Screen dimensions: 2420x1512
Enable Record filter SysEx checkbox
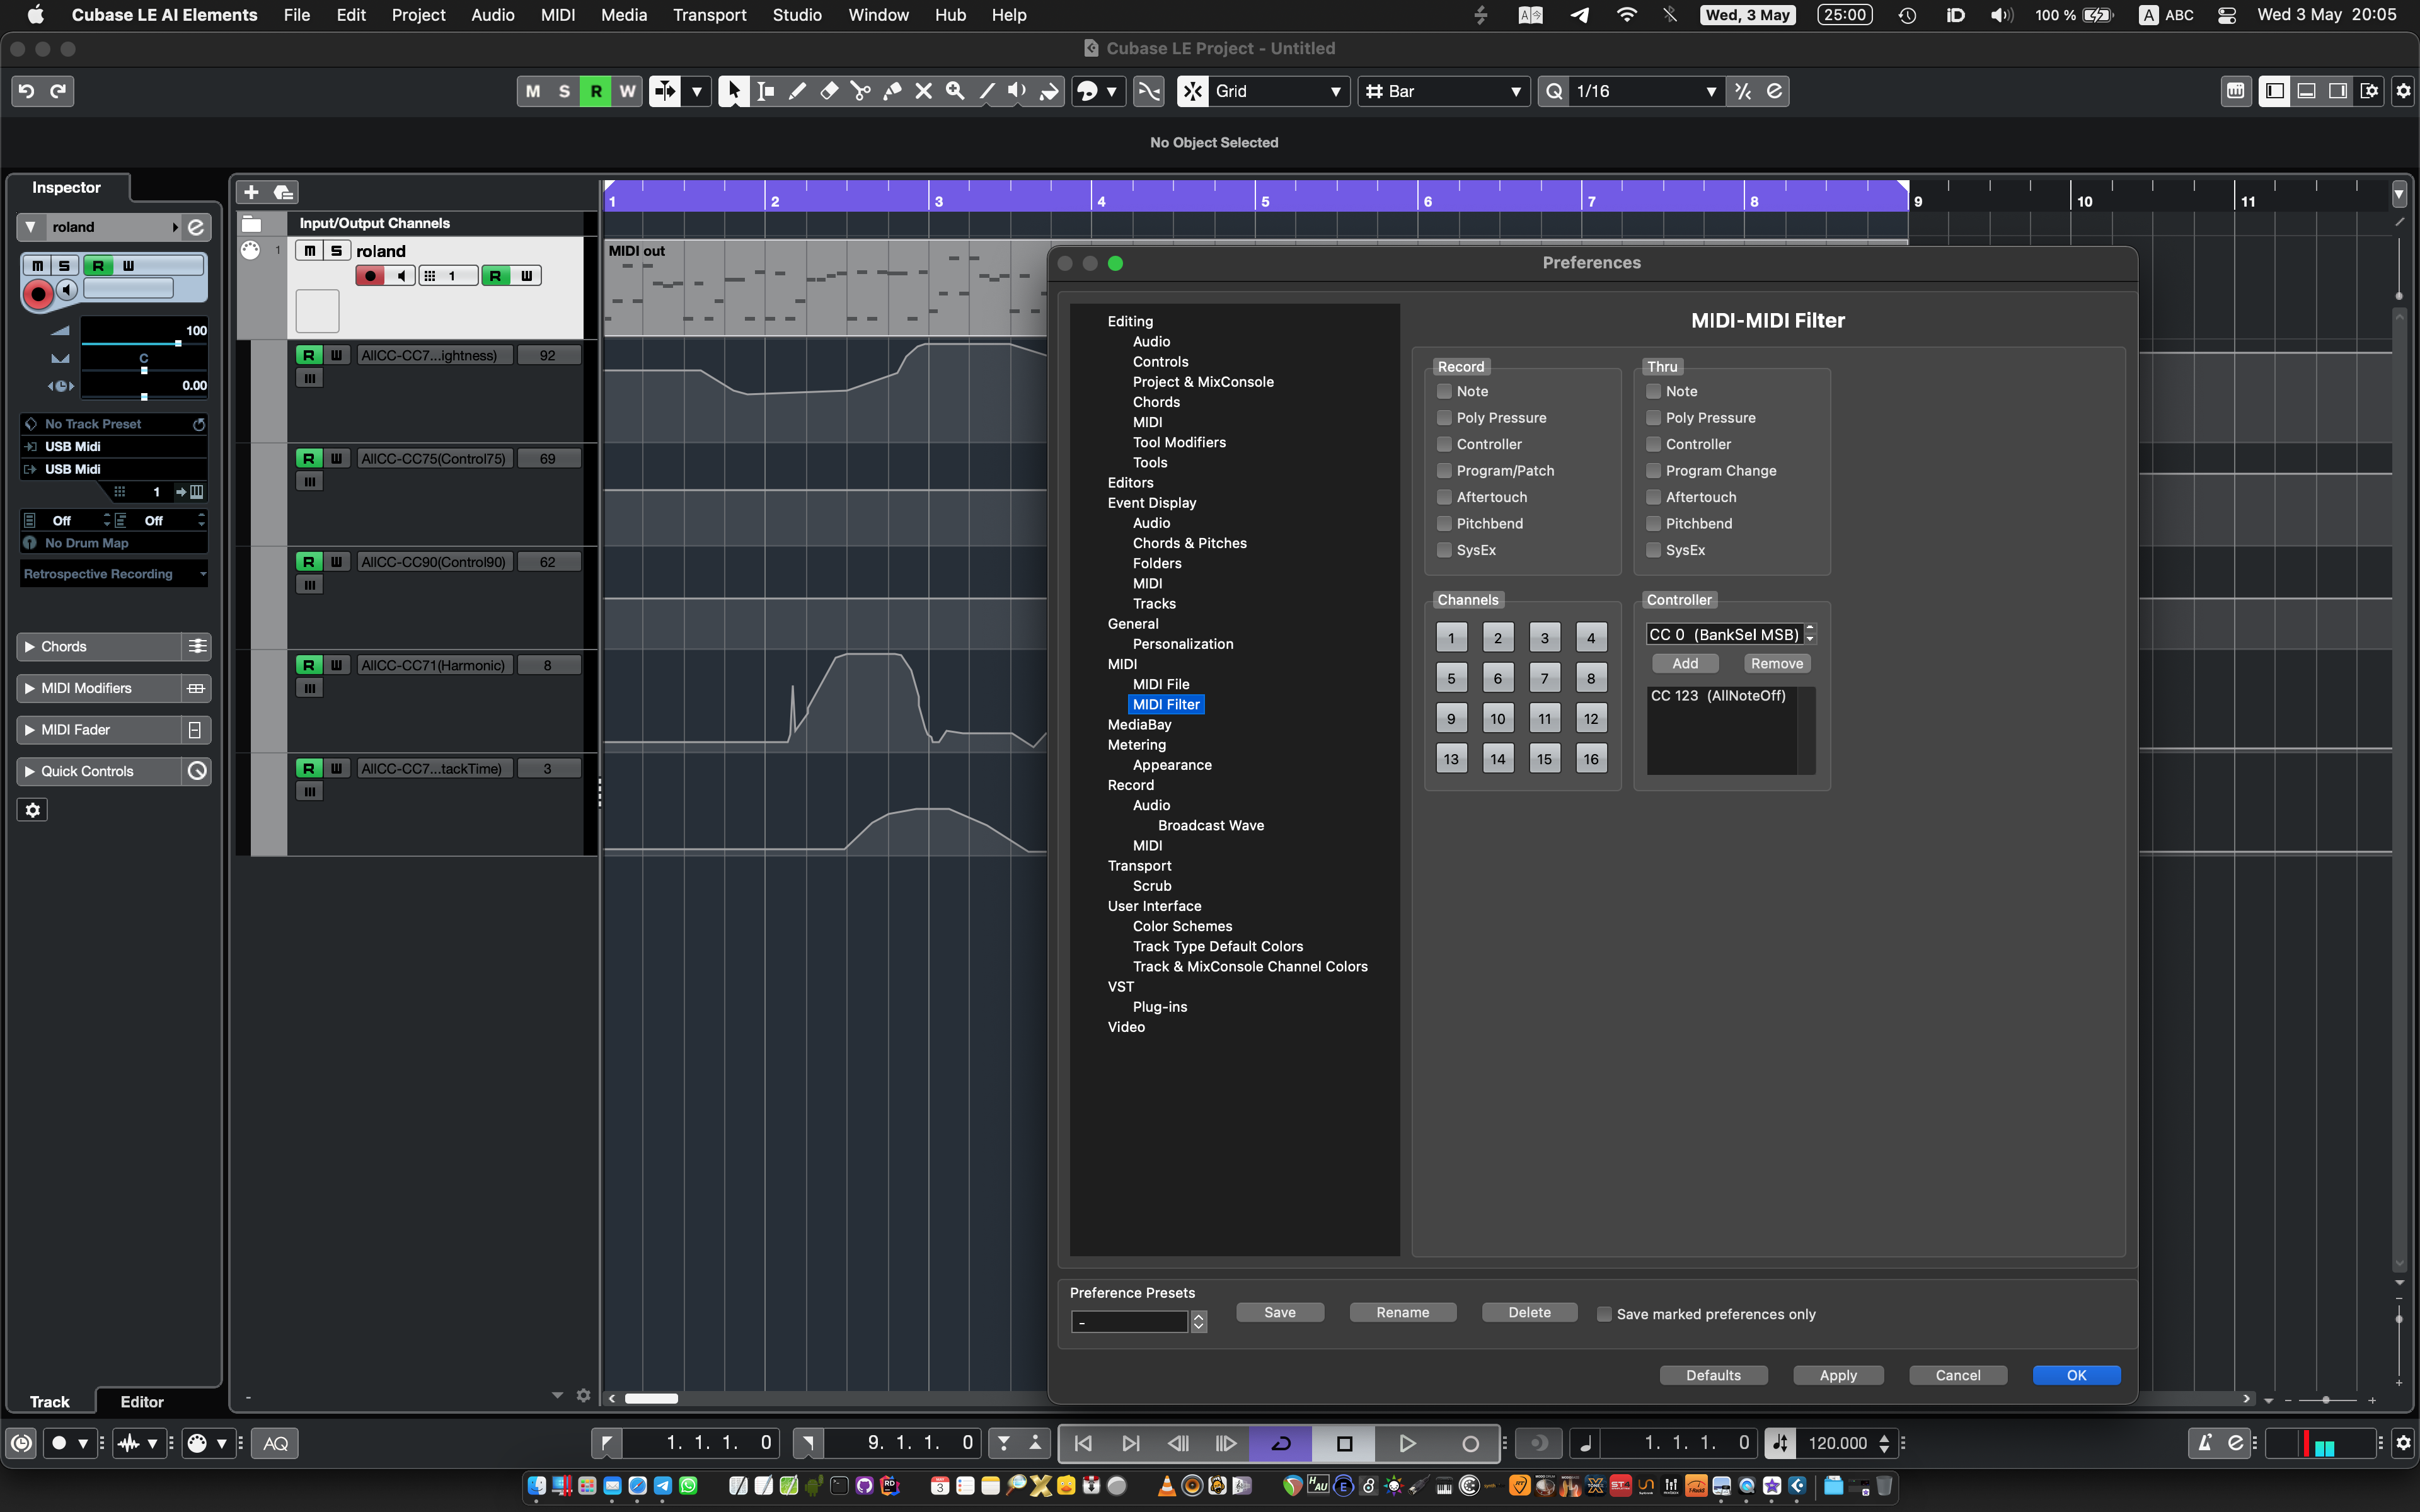1444,550
